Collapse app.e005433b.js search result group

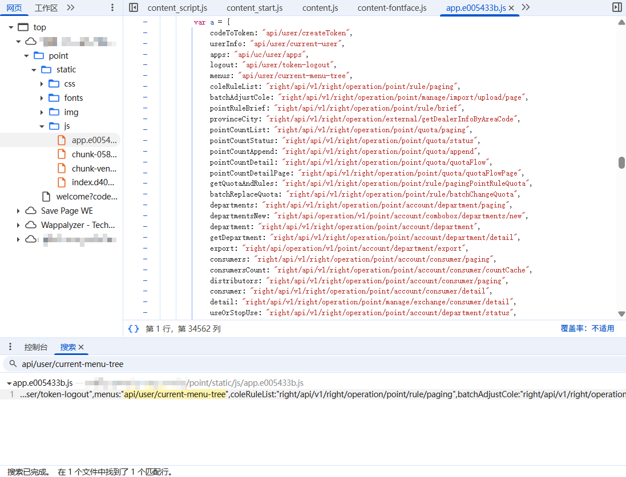[x=9, y=383]
